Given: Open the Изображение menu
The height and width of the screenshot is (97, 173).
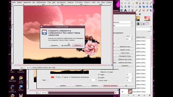Looking at the screenshot, I should tap(41, 2).
